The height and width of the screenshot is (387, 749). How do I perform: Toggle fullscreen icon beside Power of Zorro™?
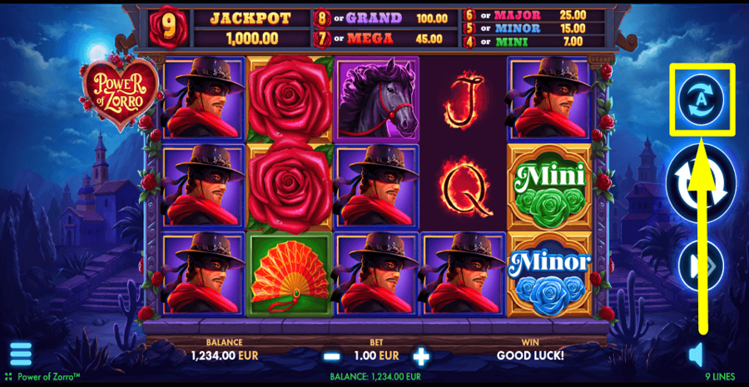pos(8,376)
